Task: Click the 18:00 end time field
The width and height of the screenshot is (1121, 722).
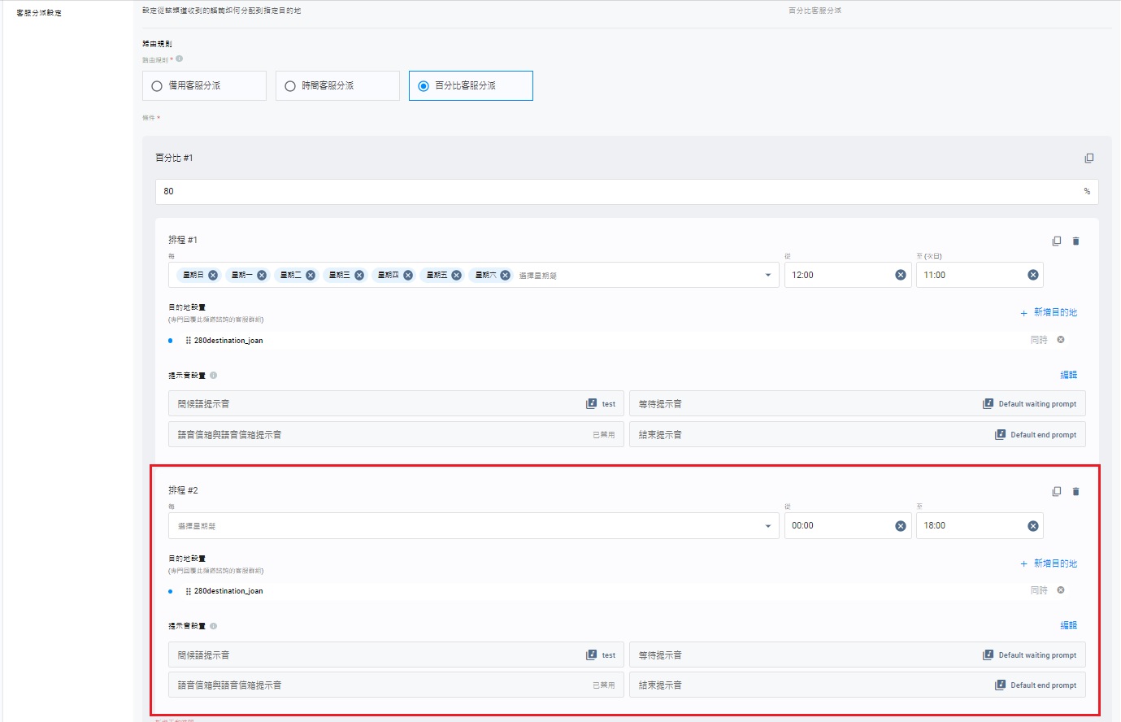Action: point(980,526)
